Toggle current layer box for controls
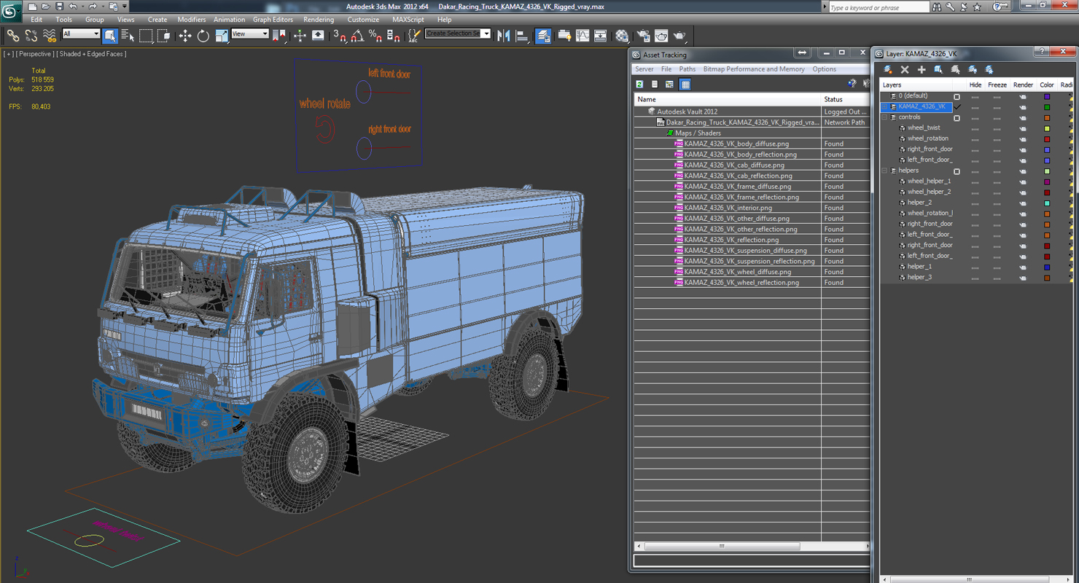Image resolution: width=1079 pixels, height=583 pixels. coord(957,117)
